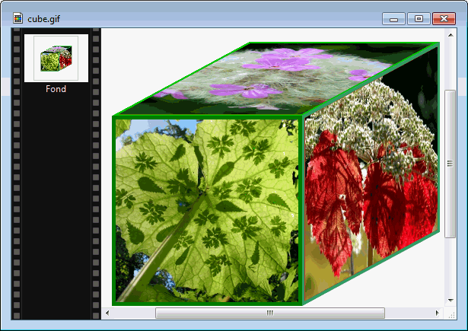
Task: Click the red leaves side face of cube
Action: pos(371,174)
